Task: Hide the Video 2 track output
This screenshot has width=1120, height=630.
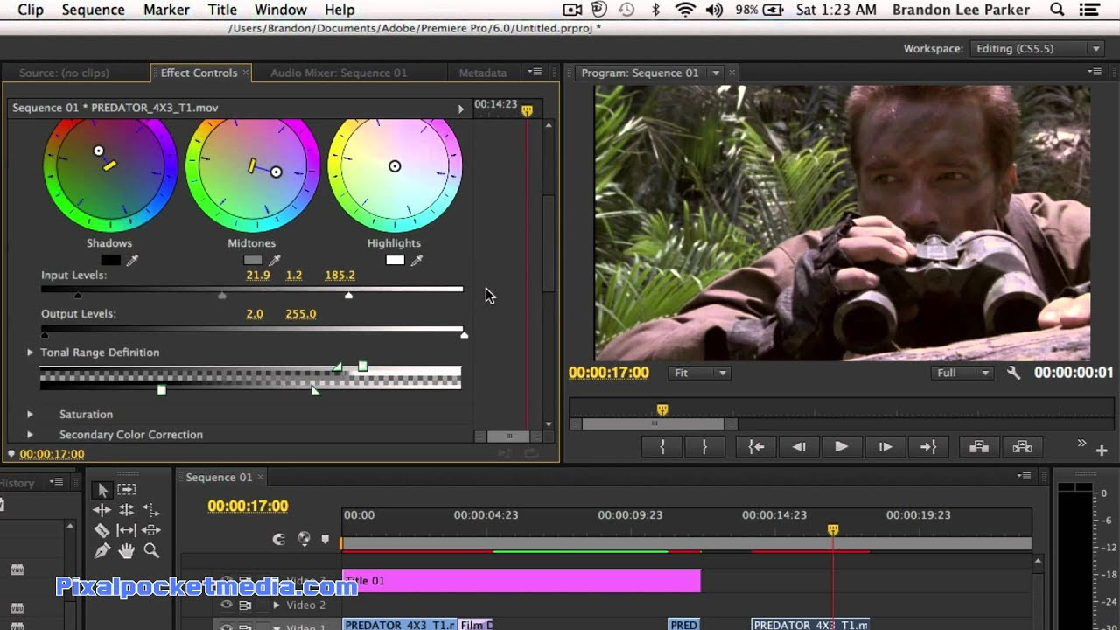Action: [227, 605]
